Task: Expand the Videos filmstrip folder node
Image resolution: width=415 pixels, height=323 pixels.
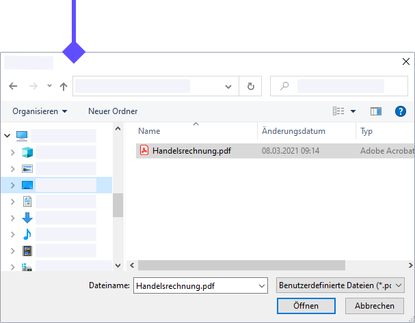Action: click(x=12, y=251)
